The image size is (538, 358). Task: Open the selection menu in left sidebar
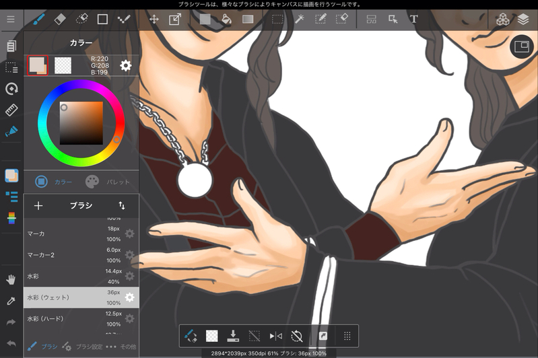[x=11, y=67]
